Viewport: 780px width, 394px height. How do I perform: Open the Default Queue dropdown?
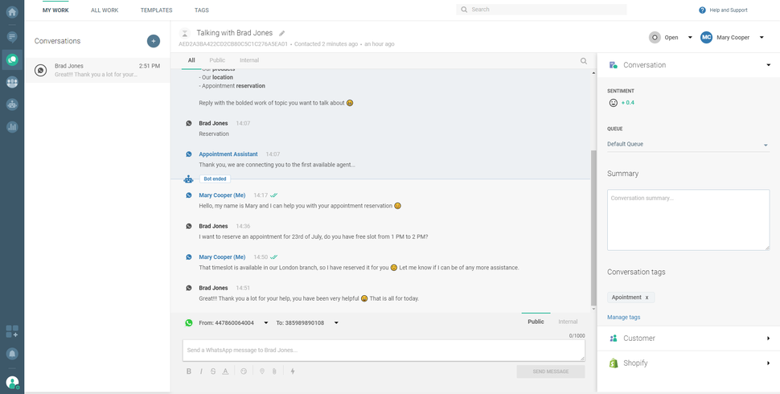pos(688,145)
